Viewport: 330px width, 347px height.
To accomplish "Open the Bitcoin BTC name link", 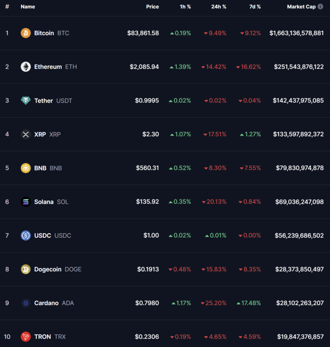I will (51, 33).
